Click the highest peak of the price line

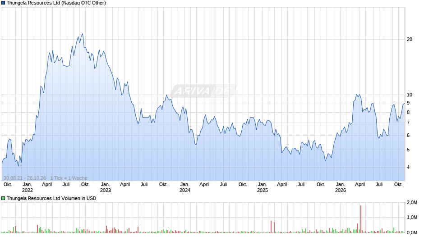(x=83, y=34)
